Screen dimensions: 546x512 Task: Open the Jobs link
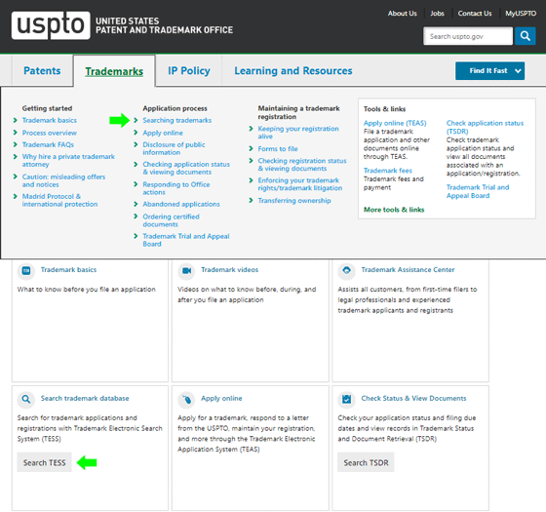coord(437,14)
